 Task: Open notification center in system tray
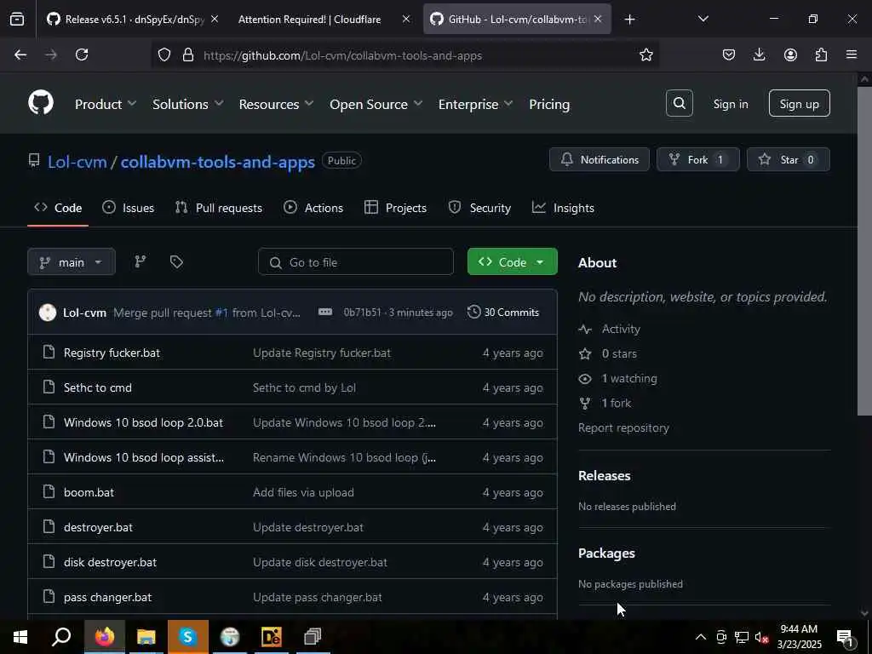tap(845, 638)
